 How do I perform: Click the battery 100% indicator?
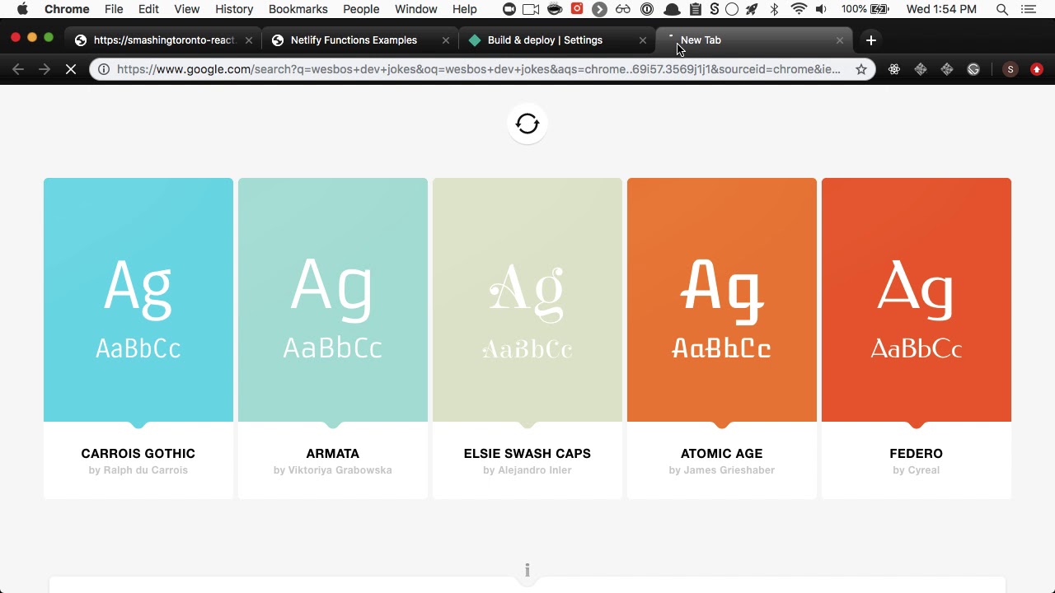(865, 9)
